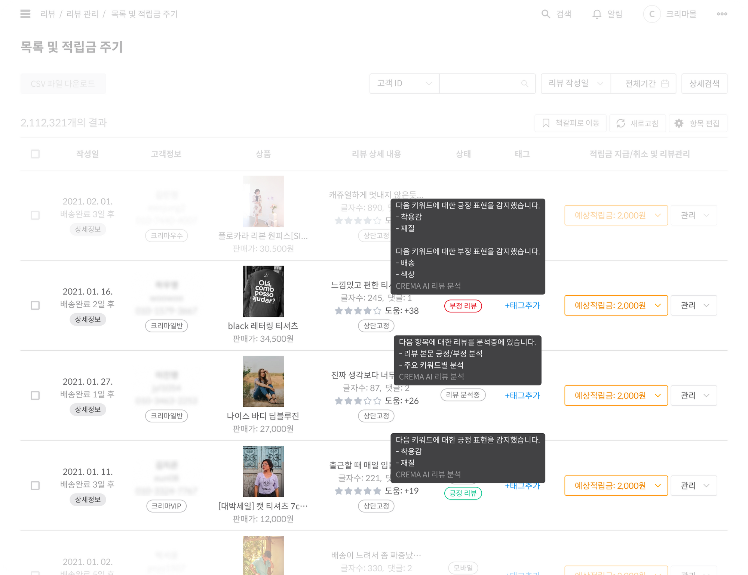Open the hamburger menu icon
The image size is (748, 575).
pos(25,14)
